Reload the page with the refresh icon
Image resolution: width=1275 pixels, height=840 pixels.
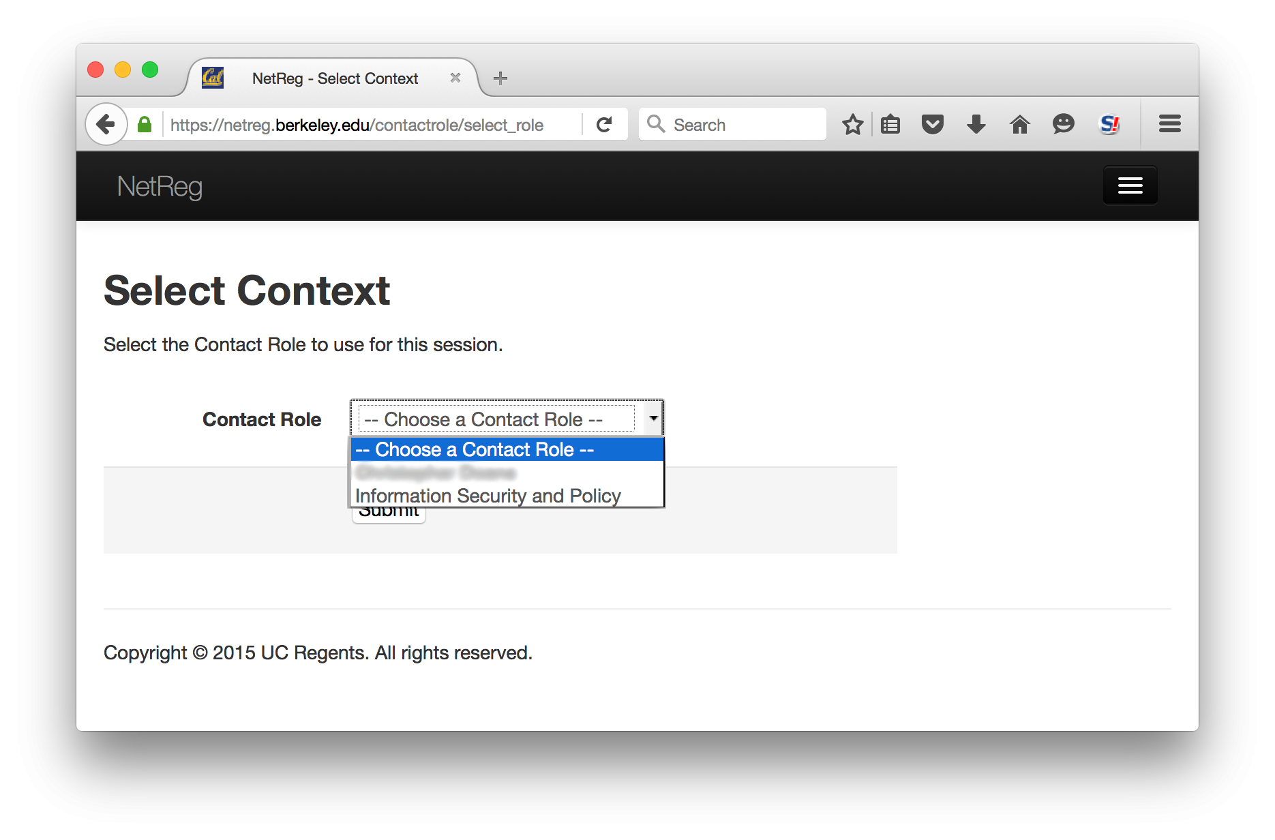tap(604, 124)
